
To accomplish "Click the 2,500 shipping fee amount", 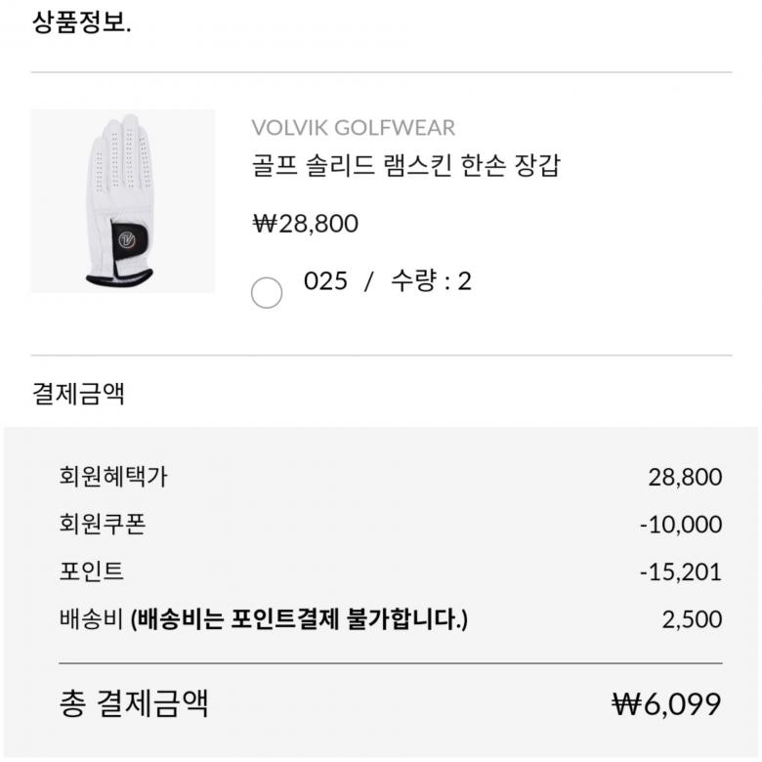I will (692, 619).
